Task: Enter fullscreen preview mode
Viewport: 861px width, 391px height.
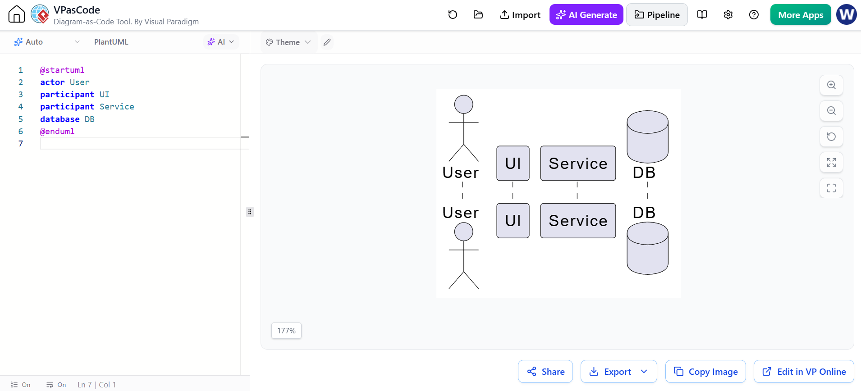Action: (x=831, y=188)
